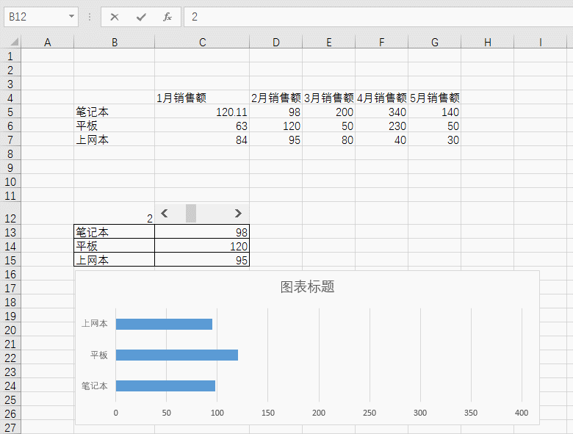Select cell E7 with value 80
This screenshot has width=573, height=434.
pyautogui.click(x=329, y=140)
